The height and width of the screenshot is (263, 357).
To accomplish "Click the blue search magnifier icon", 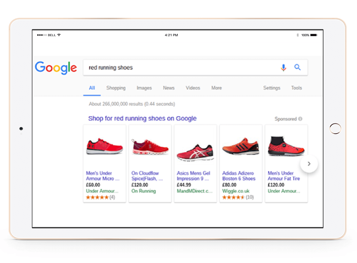I will pos(297,67).
